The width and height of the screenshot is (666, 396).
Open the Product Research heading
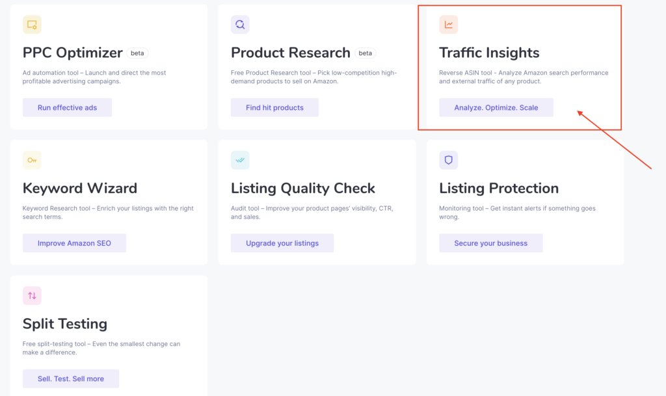[290, 53]
